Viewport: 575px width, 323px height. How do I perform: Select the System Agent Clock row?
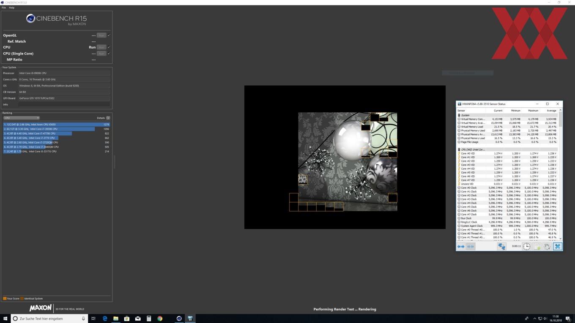pos(508,226)
